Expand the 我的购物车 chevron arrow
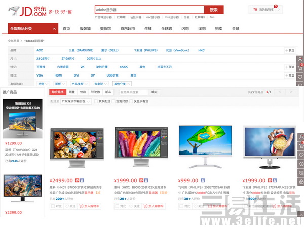Viewport: 304px width, 228px height. 279,9
